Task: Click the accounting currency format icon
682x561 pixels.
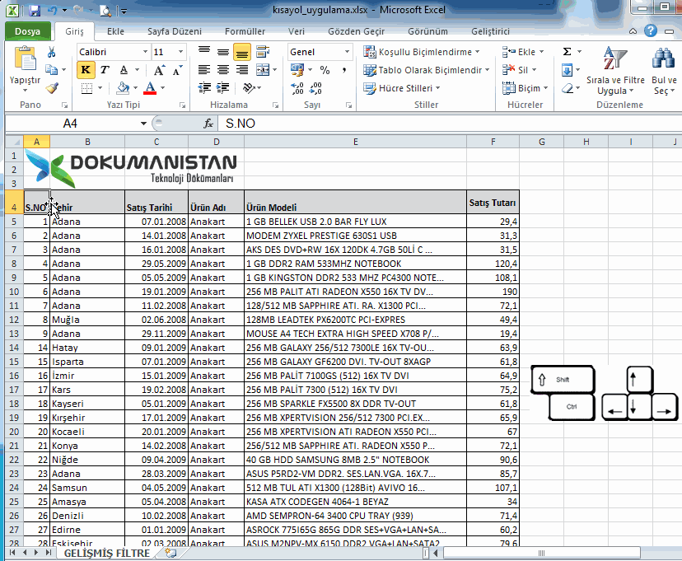Action: [297, 69]
